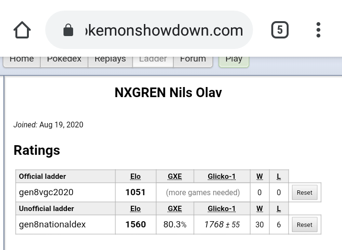Reset the gen8vgc2020 ladder rating
Image resolution: width=342 pixels, height=250 pixels.
[304, 192]
